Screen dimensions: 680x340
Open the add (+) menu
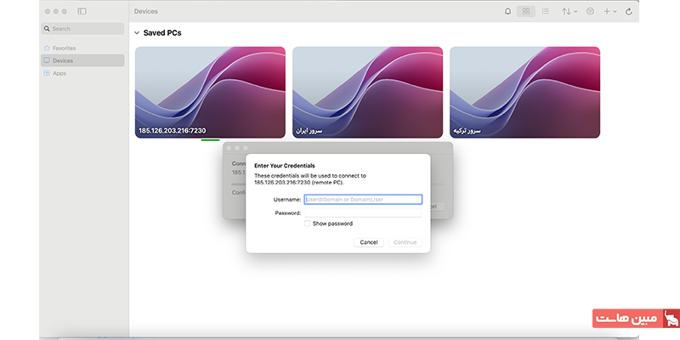point(609,11)
